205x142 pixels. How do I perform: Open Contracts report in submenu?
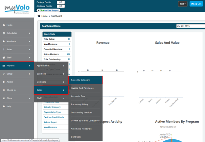[85, 137]
